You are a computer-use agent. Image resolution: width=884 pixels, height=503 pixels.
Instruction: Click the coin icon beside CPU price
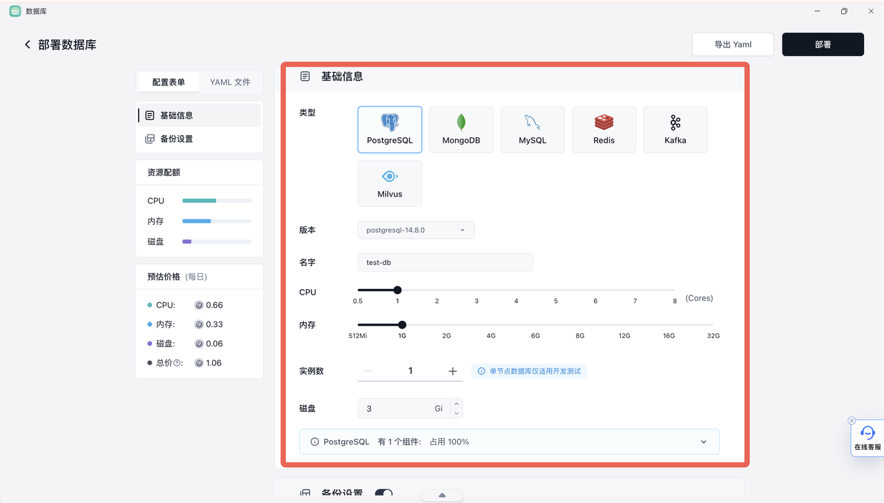point(199,305)
